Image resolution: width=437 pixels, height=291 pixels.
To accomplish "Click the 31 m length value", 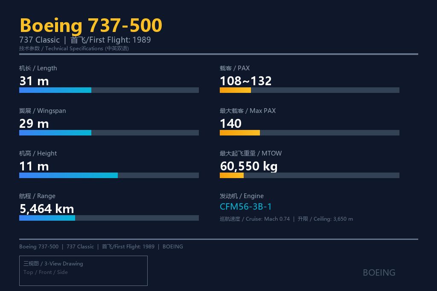I will pos(34,81).
